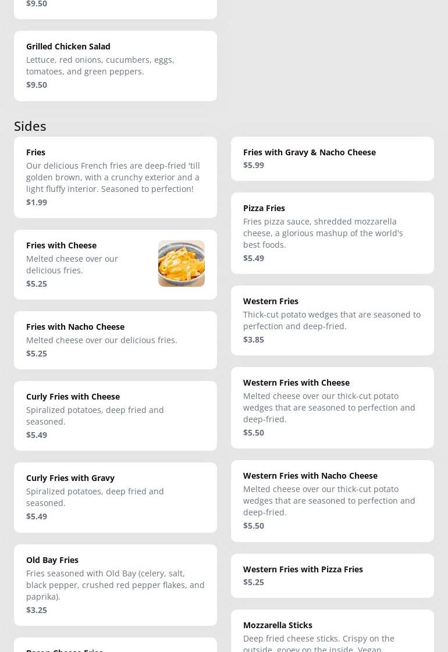Image resolution: width=448 pixels, height=652 pixels.
Task: Select Western Fries with Cheese
Action: click(x=332, y=408)
